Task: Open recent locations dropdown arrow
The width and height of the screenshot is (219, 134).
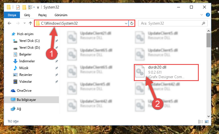Action: [24, 23]
